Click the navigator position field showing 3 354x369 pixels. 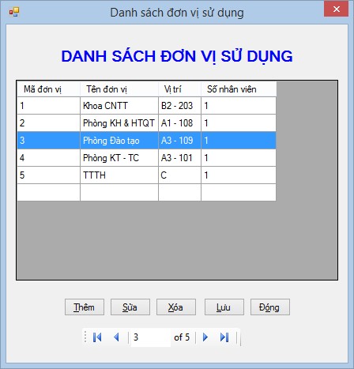151,337
